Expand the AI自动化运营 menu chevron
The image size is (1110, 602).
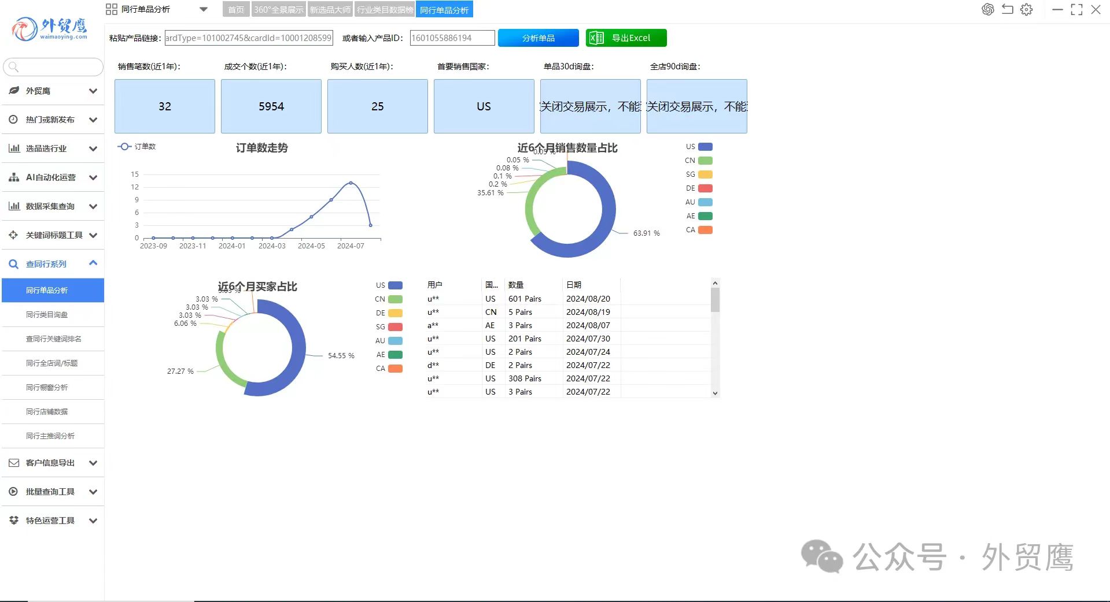point(93,177)
